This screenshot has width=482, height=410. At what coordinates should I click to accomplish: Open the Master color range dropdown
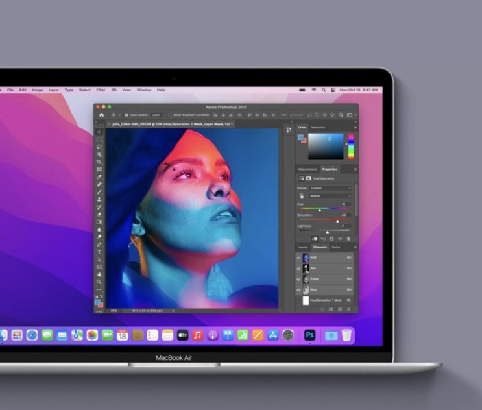click(x=330, y=196)
